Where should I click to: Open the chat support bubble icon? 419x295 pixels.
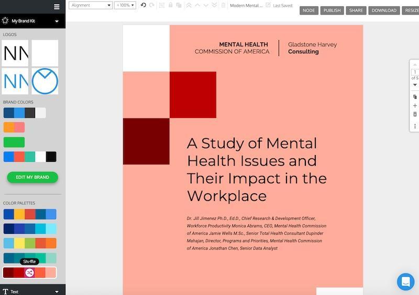click(x=405, y=281)
